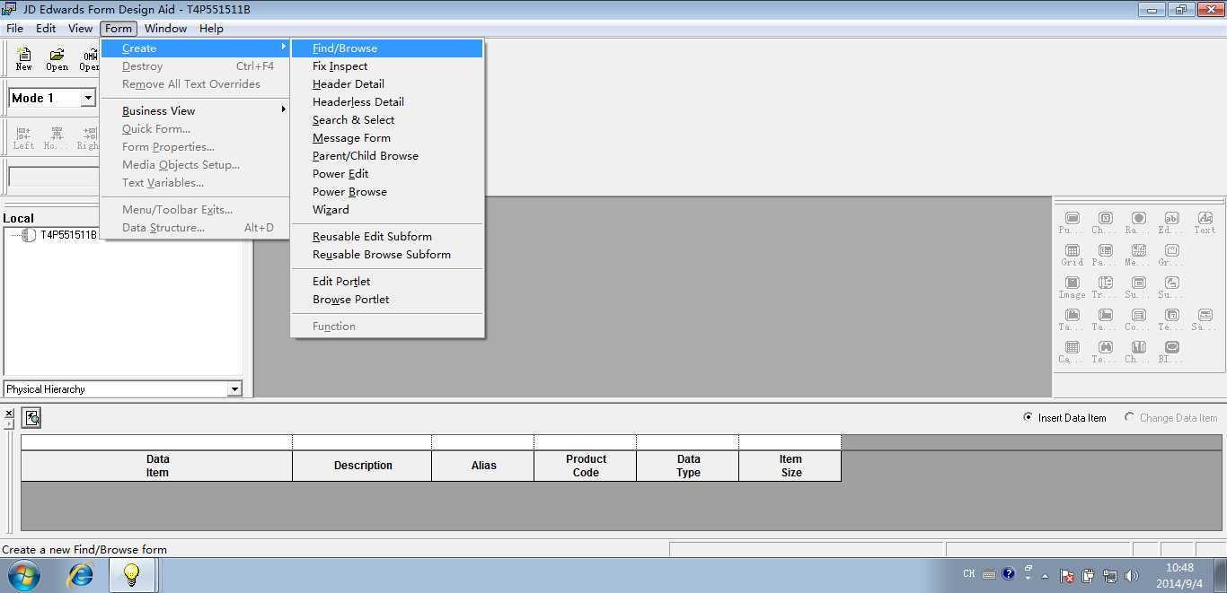The image size is (1227, 593).
Task: Select the Parent/Child control beside Grid
Action: 1105,256
